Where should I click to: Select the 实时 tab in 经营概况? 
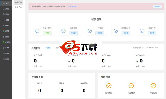click(x=48, y=48)
